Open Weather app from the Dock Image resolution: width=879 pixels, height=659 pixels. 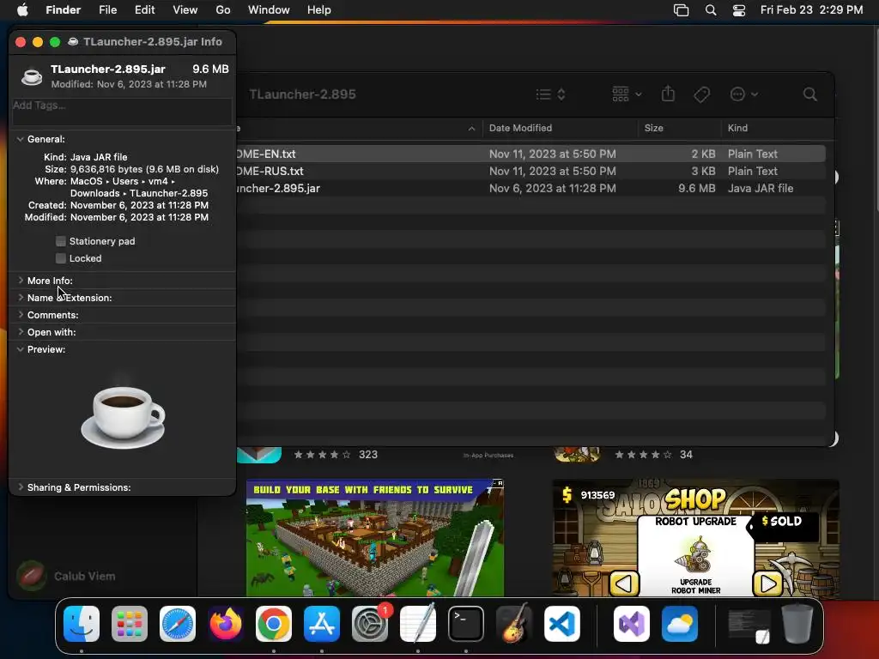point(680,624)
